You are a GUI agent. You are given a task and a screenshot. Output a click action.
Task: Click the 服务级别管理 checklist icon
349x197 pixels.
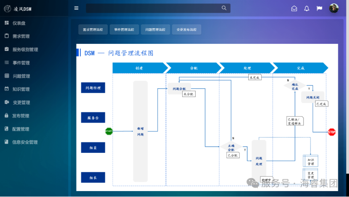pos(7,49)
